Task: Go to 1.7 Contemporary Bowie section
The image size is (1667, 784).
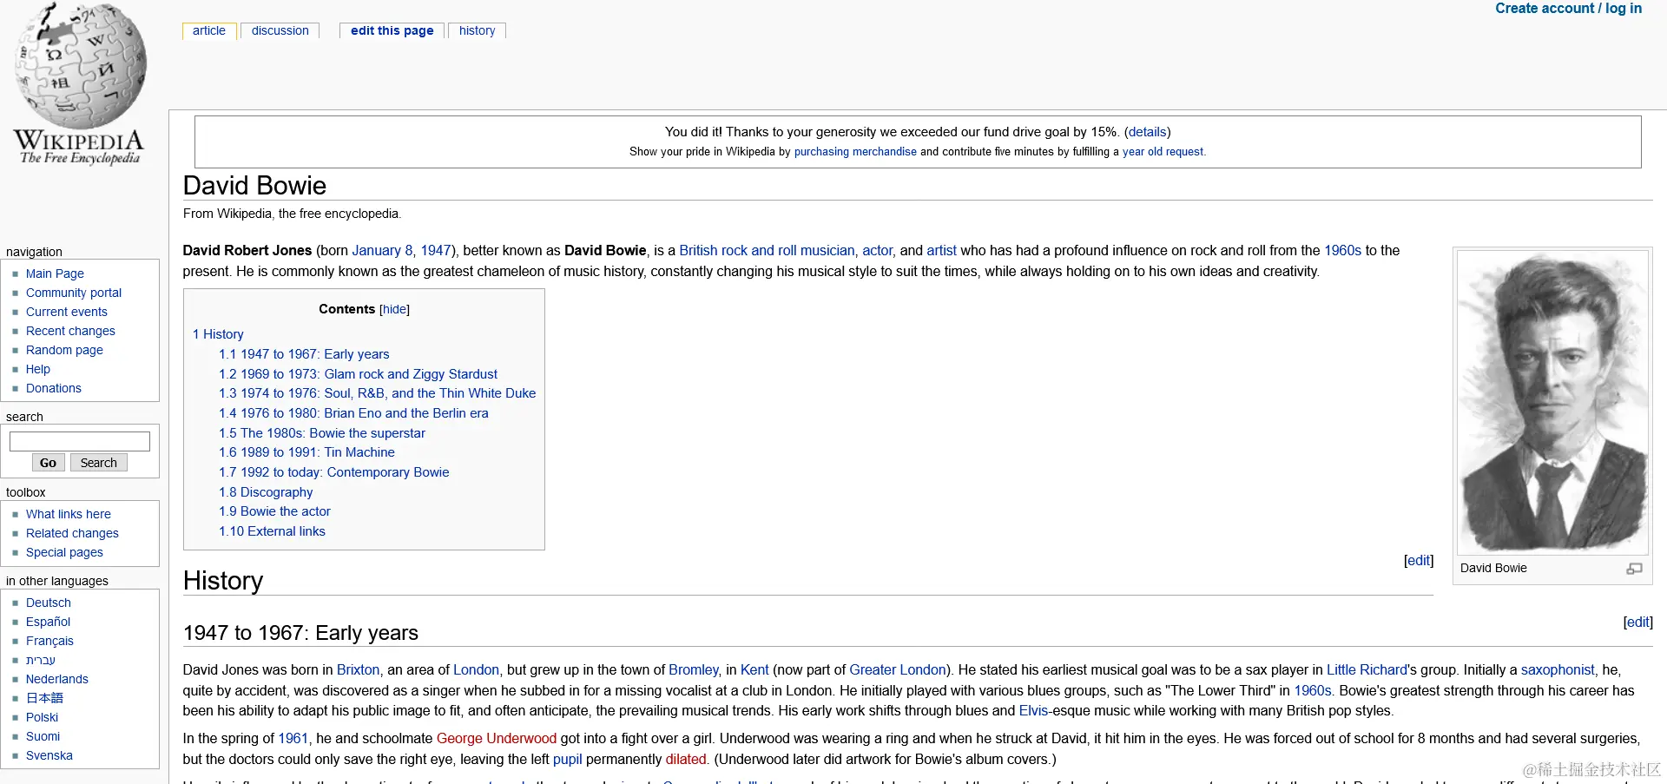Action: point(333,472)
